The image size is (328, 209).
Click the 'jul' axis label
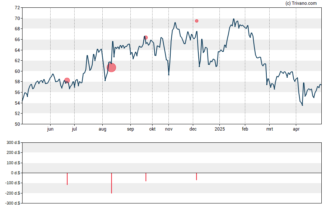point(74,129)
